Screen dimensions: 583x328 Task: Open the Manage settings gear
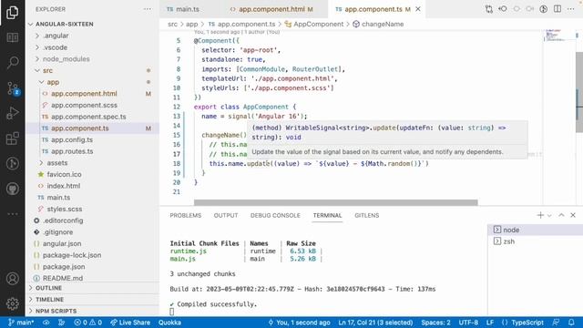12,303
